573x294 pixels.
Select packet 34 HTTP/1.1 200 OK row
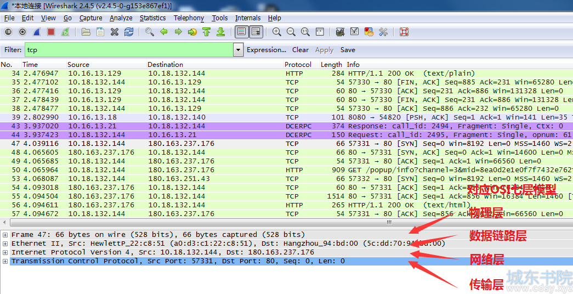pyautogui.click(x=286, y=73)
